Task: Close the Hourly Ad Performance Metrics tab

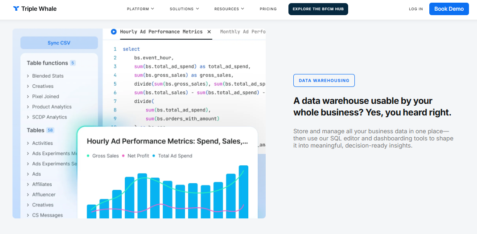Action: [x=209, y=32]
